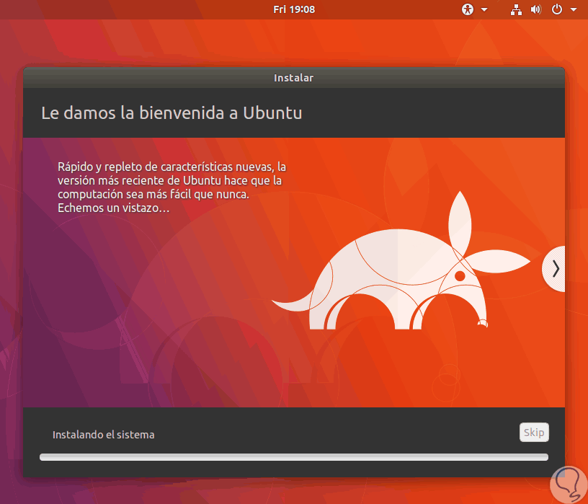Image resolution: width=588 pixels, height=504 pixels.
Task: Click the Instalar window title
Action: tap(293, 78)
